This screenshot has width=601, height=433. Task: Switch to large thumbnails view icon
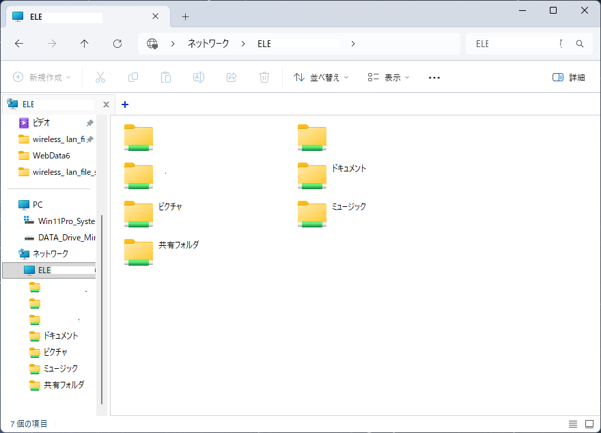[x=589, y=424]
